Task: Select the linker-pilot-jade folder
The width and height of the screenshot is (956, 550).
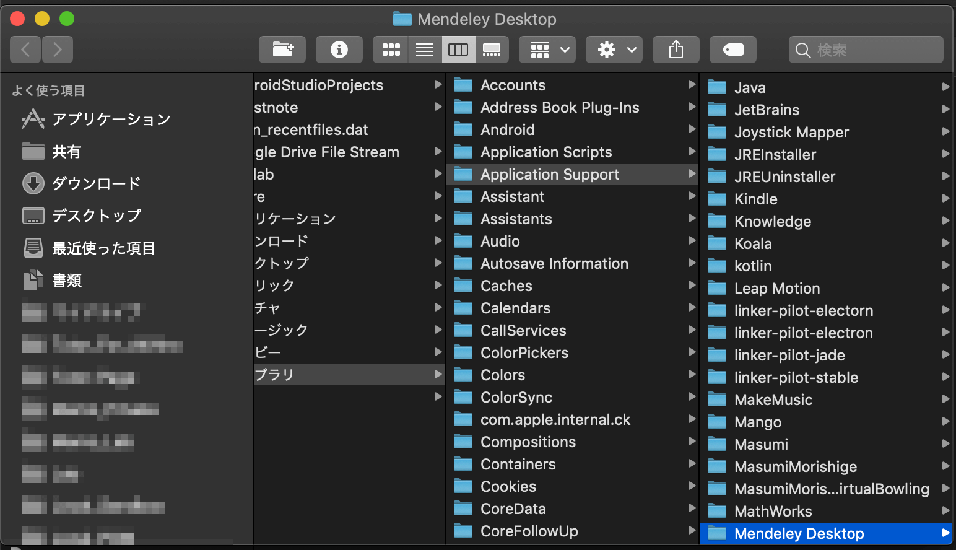Action: click(x=826, y=355)
